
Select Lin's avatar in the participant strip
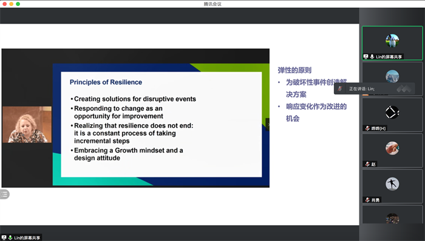point(392,41)
